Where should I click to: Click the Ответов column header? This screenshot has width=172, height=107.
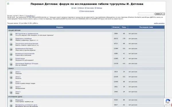click(116, 27)
